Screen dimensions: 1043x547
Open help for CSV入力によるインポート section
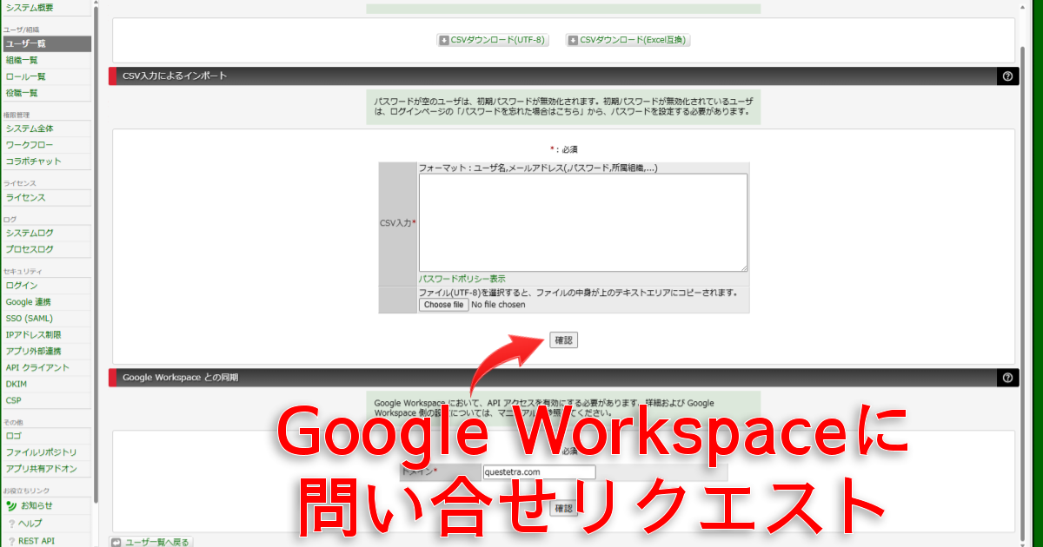(1007, 76)
